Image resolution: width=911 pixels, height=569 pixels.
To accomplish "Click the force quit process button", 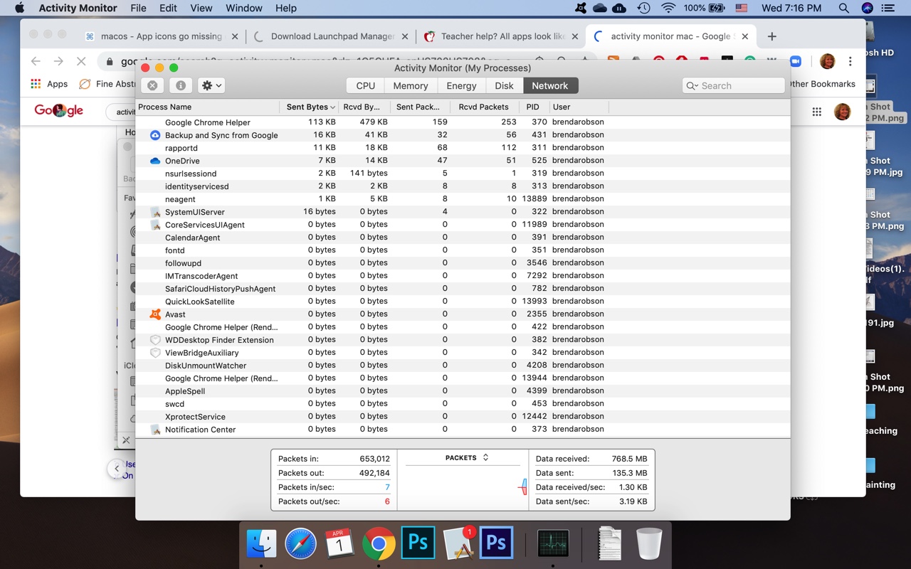I will (152, 85).
